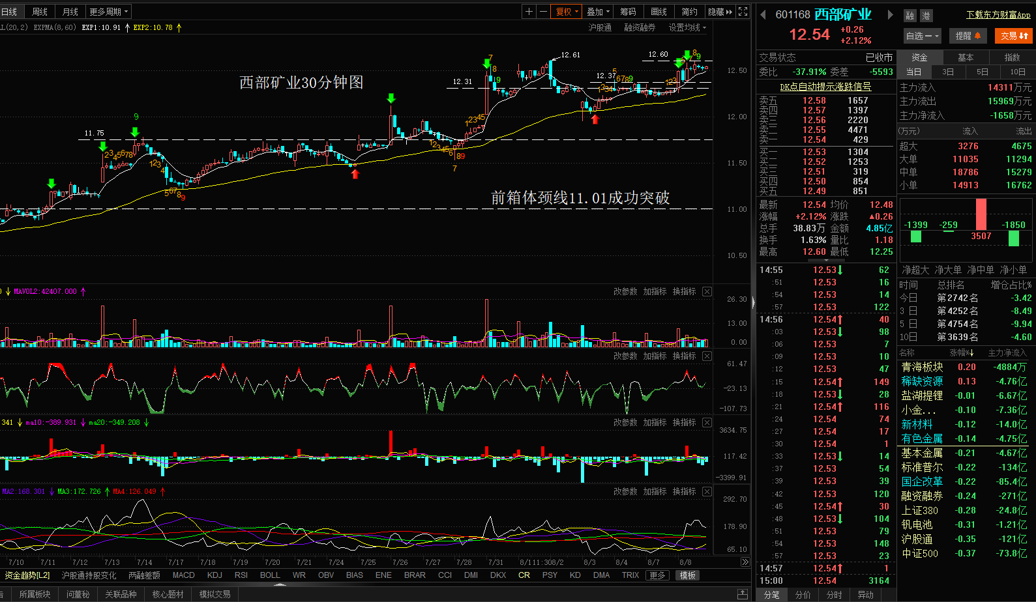The height and width of the screenshot is (602, 1036).
Task: Open the 自选 watchlist dropdown
Action: pos(922,36)
